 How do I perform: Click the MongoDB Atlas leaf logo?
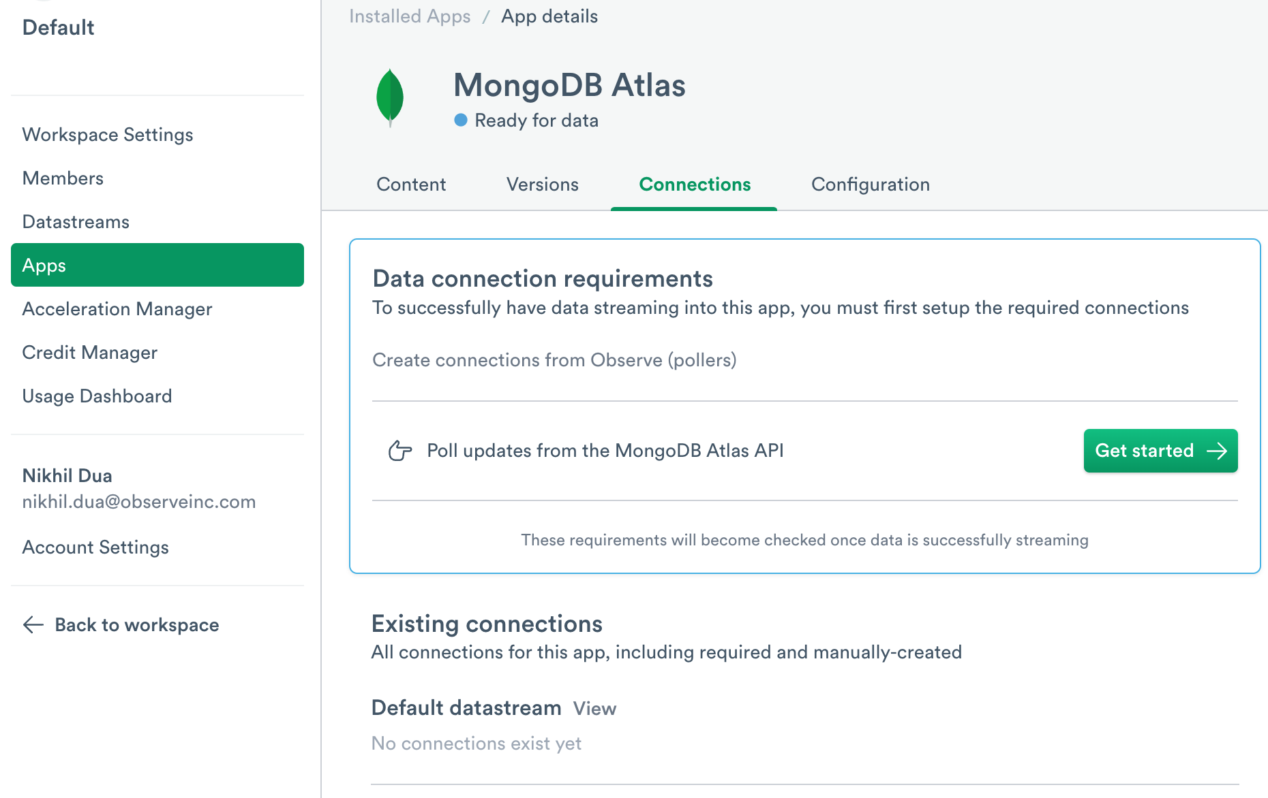click(x=390, y=98)
